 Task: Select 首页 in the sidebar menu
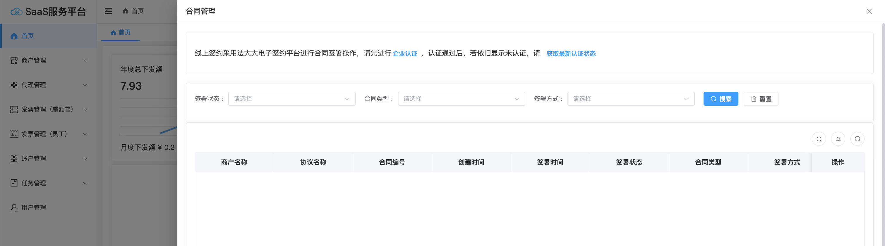(x=28, y=36)
